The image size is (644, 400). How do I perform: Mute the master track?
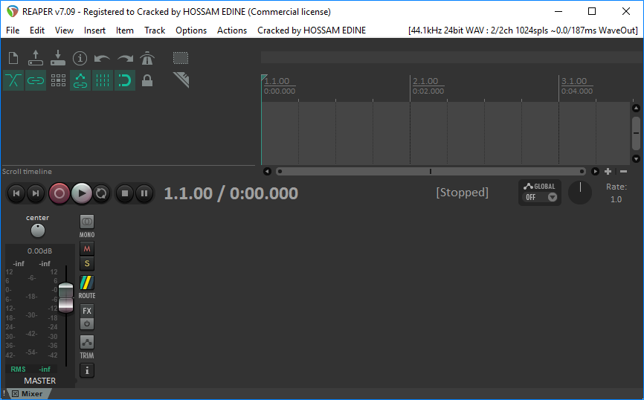(x=87, y=248)
